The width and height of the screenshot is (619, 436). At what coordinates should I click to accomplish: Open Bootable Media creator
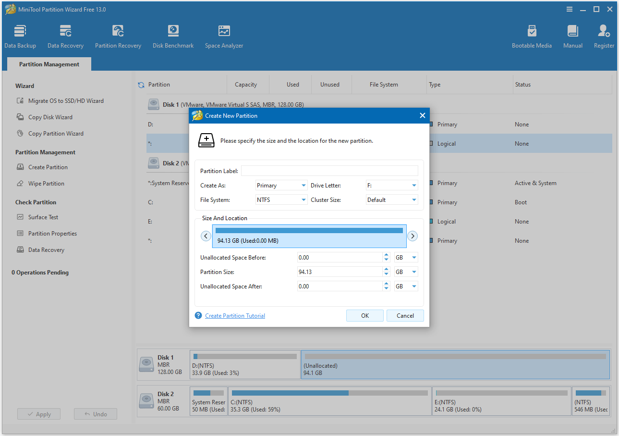tap(532, 35)
